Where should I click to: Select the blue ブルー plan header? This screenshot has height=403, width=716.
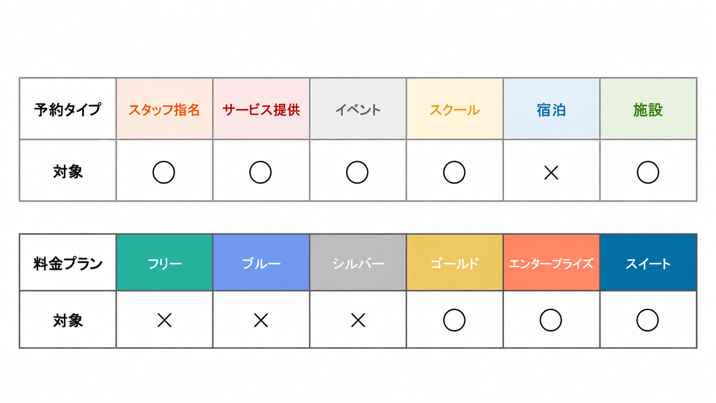pos(261,263)
